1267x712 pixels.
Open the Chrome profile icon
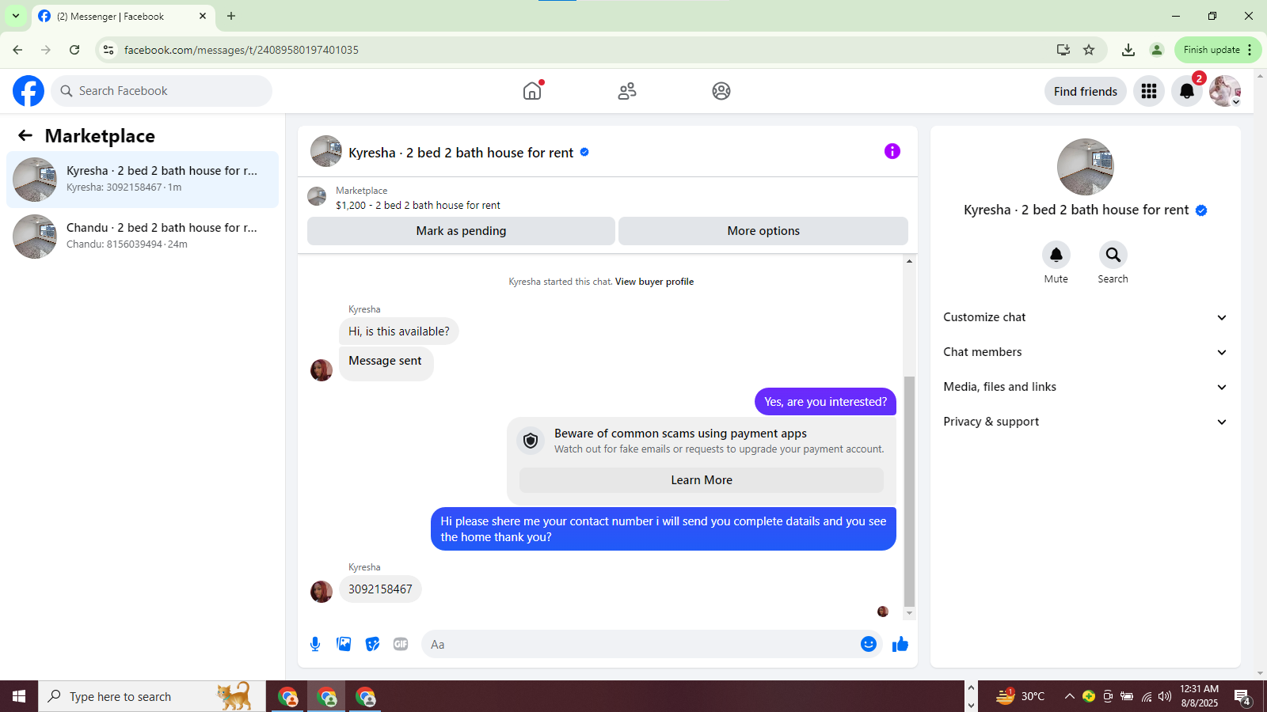click(x=1157, y=50)
